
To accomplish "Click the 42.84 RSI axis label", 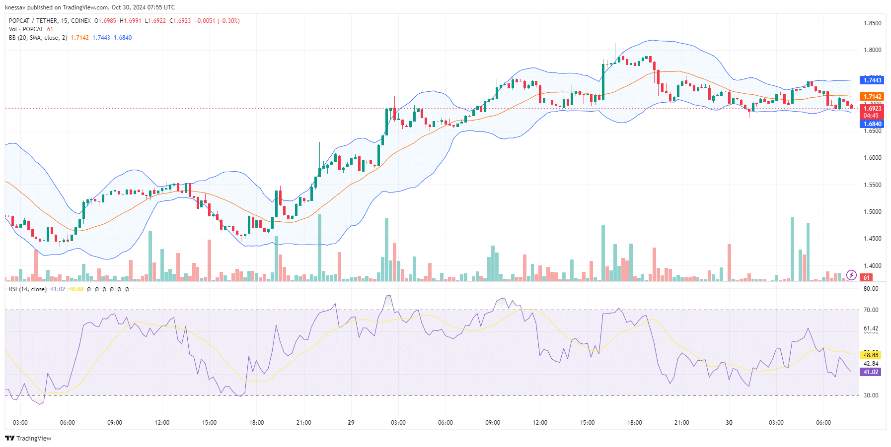I will pyautogui.click(x=871, y=364).
